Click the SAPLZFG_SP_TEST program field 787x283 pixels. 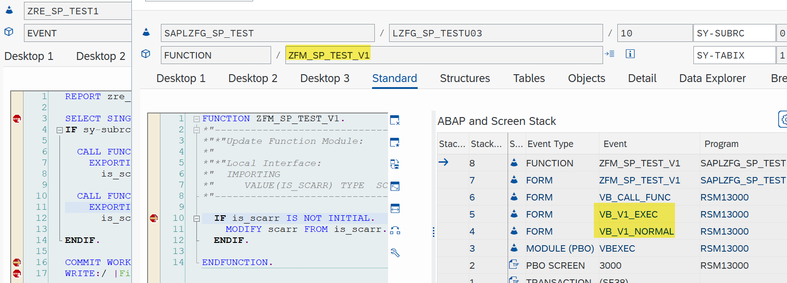[x=267, y=33]
